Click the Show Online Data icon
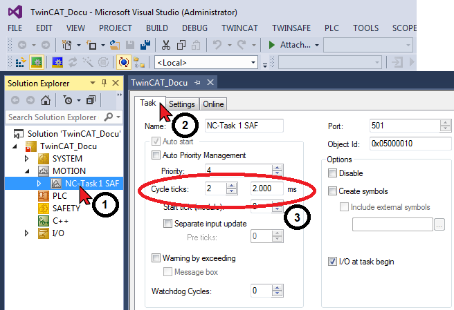 click(124, 62)
